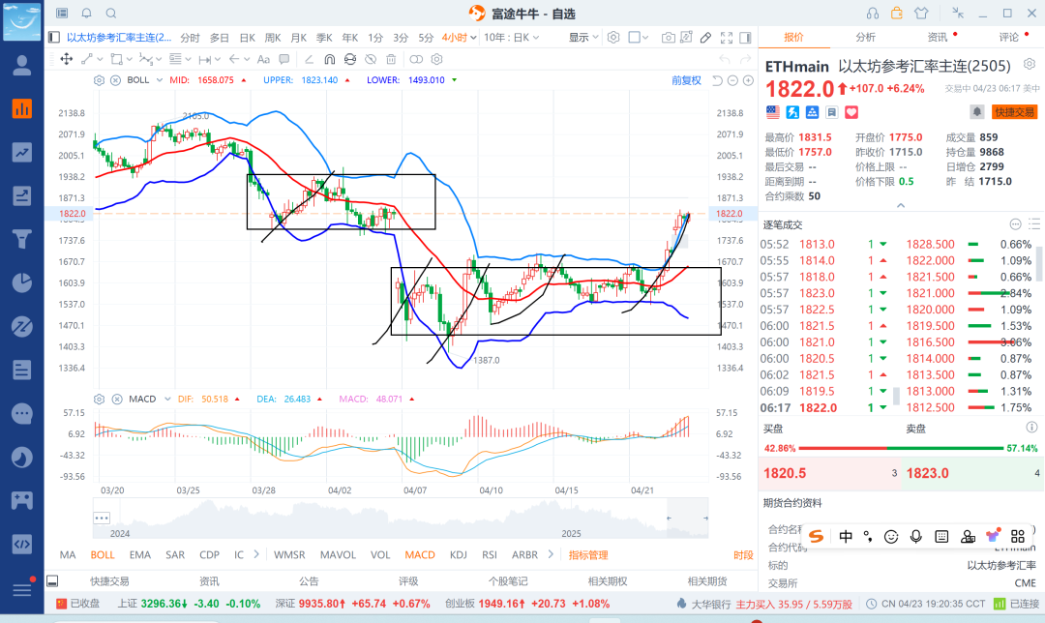Zoom out the chart with minus circle
The image size is (1045, 623).
(732, 80)
